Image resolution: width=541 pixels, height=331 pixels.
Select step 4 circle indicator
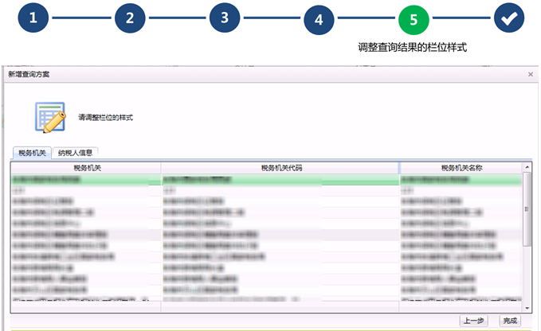tap(319, 19)
